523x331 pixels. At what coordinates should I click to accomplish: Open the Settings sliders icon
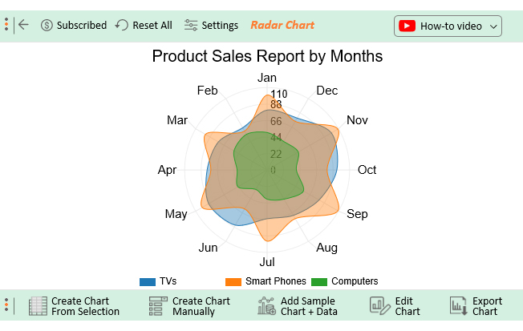pyautogui.click(x=191, y=25)
